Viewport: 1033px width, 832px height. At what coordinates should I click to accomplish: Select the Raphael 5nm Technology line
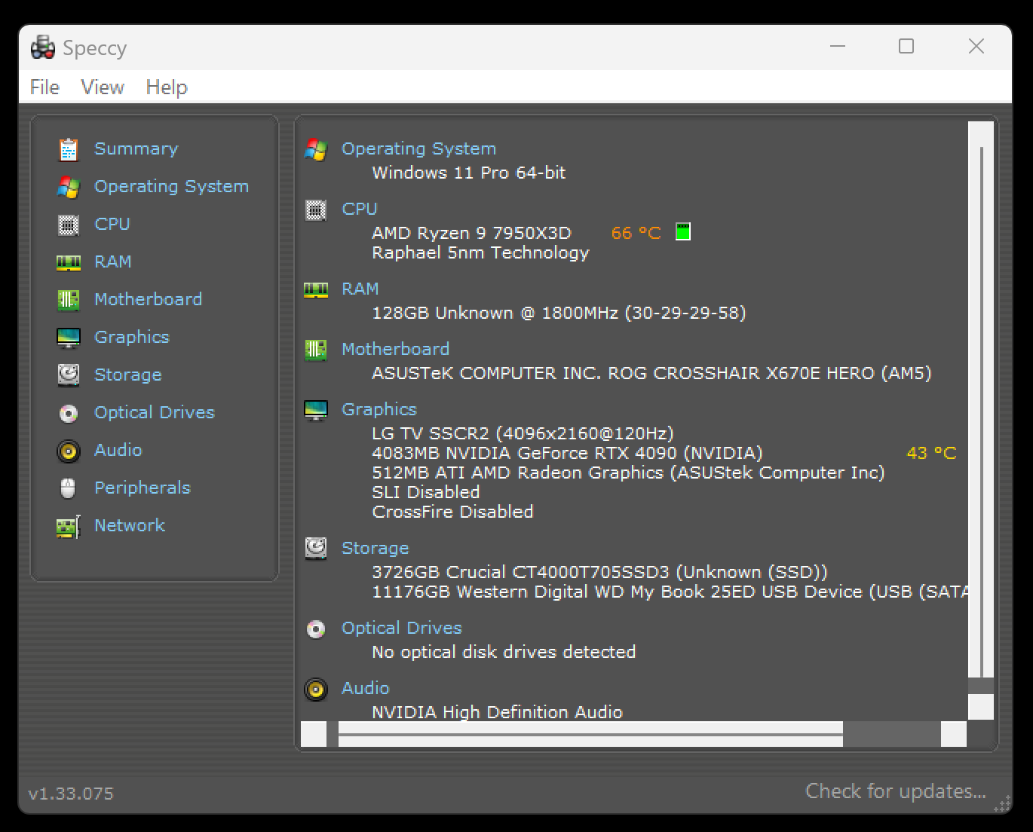[x=481, y=252]
